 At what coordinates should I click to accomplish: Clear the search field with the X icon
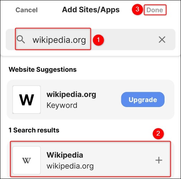tap(162, 40)
